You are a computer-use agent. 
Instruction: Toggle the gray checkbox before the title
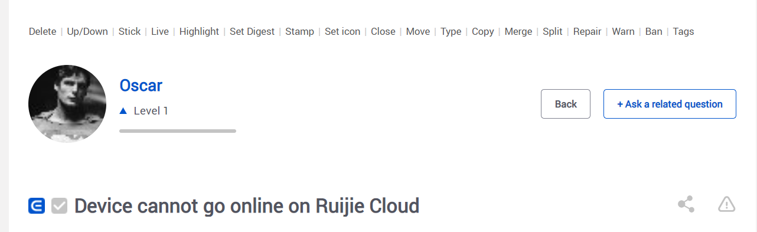[x=59, y=205]
